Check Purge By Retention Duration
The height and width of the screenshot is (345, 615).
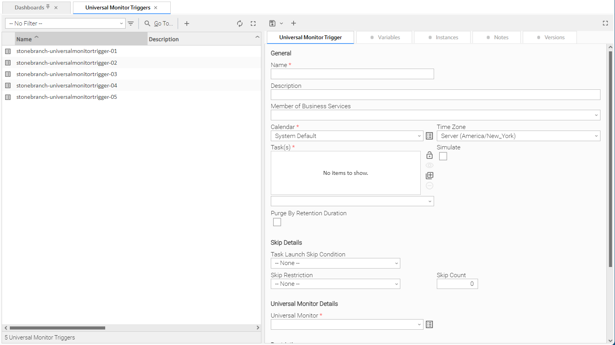point(277,222)
